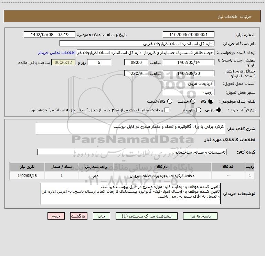Click the شماره نیاز field 1102003640000051

[189, 34]
